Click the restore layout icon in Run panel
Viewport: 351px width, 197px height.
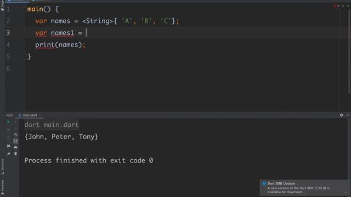pos(9,146)
